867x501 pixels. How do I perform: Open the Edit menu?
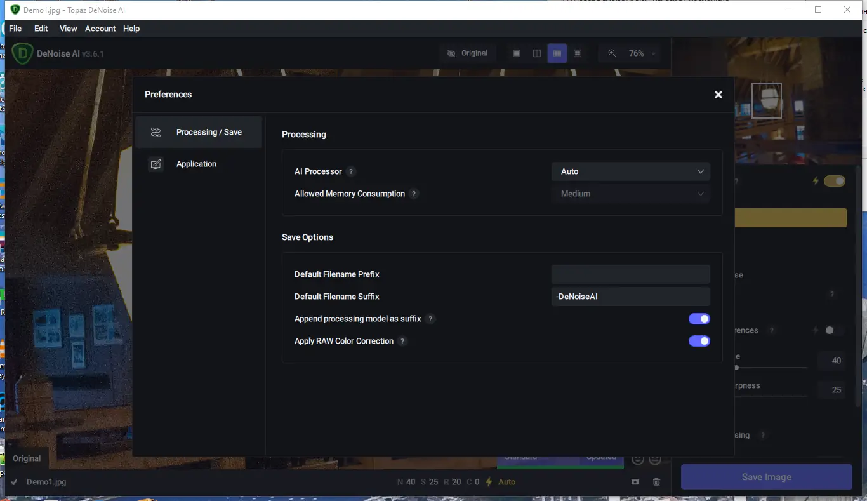[x=41, y=29]
